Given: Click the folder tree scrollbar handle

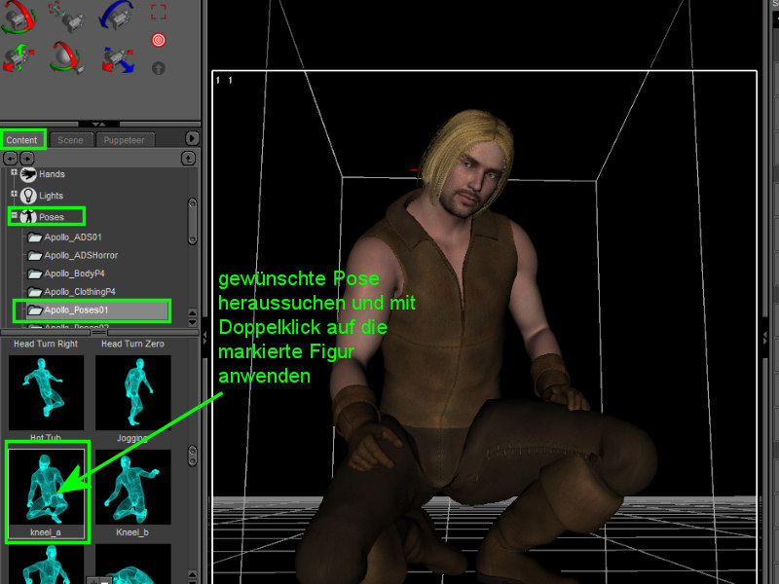Looking at the screenshot, I should click(192, 221).
